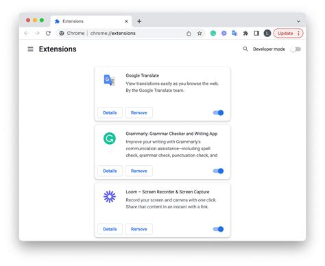Disable the Google Translate extension
Screen dimensions: 325x266
coord(218,112)
